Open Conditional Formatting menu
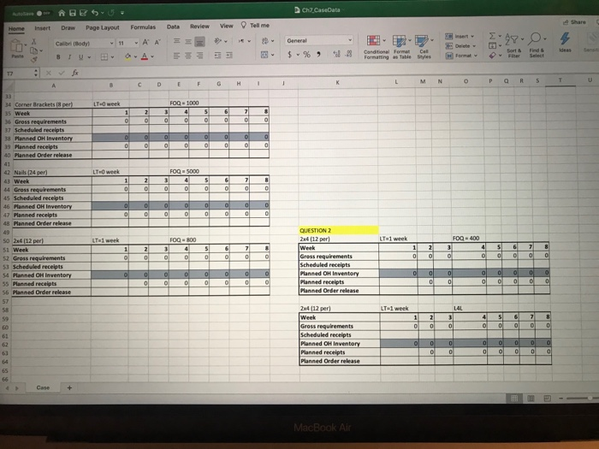This screenshot has height=449, width=599. pos(377,47)
